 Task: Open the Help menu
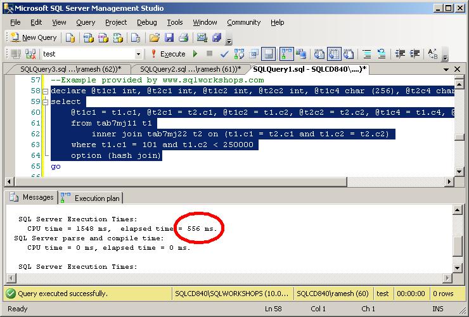(x=277, y=22)
